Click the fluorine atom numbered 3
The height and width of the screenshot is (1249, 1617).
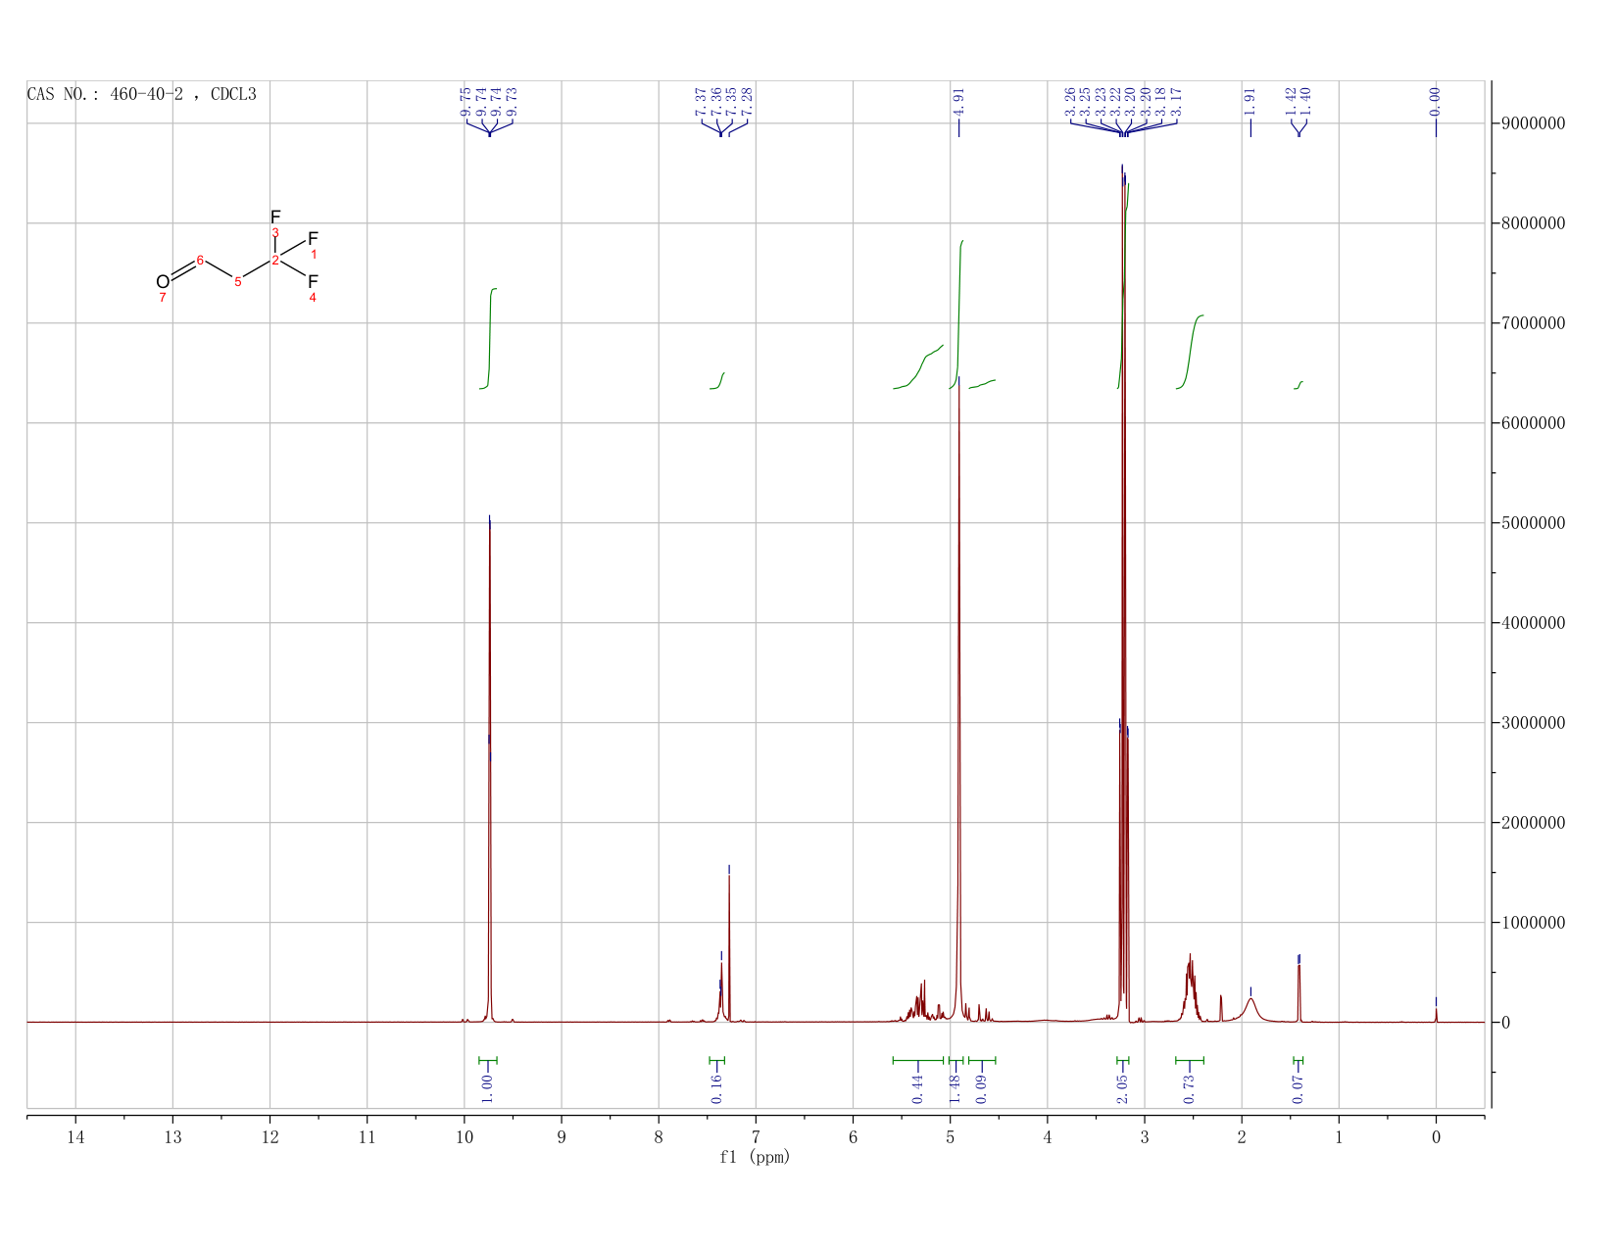[x=275, y=216]
